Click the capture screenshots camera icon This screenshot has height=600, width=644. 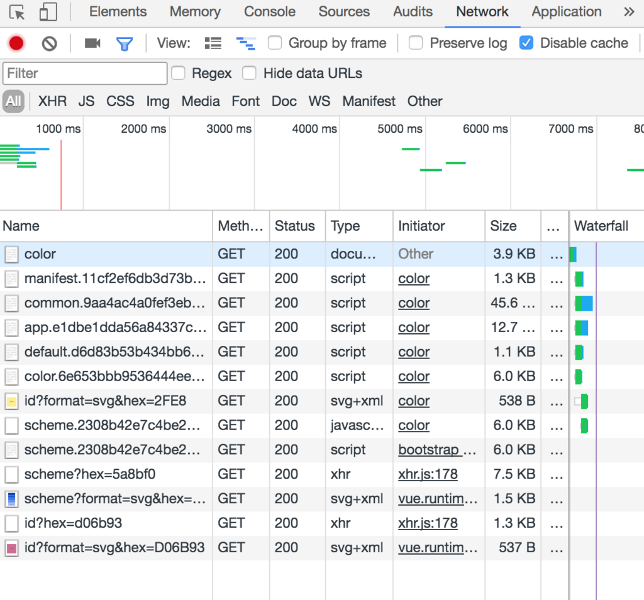click(x=92, y=43)
